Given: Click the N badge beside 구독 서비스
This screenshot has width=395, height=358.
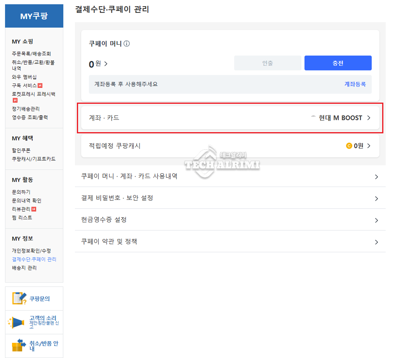Looking at the screenshot, I should (x=40, y=86).
